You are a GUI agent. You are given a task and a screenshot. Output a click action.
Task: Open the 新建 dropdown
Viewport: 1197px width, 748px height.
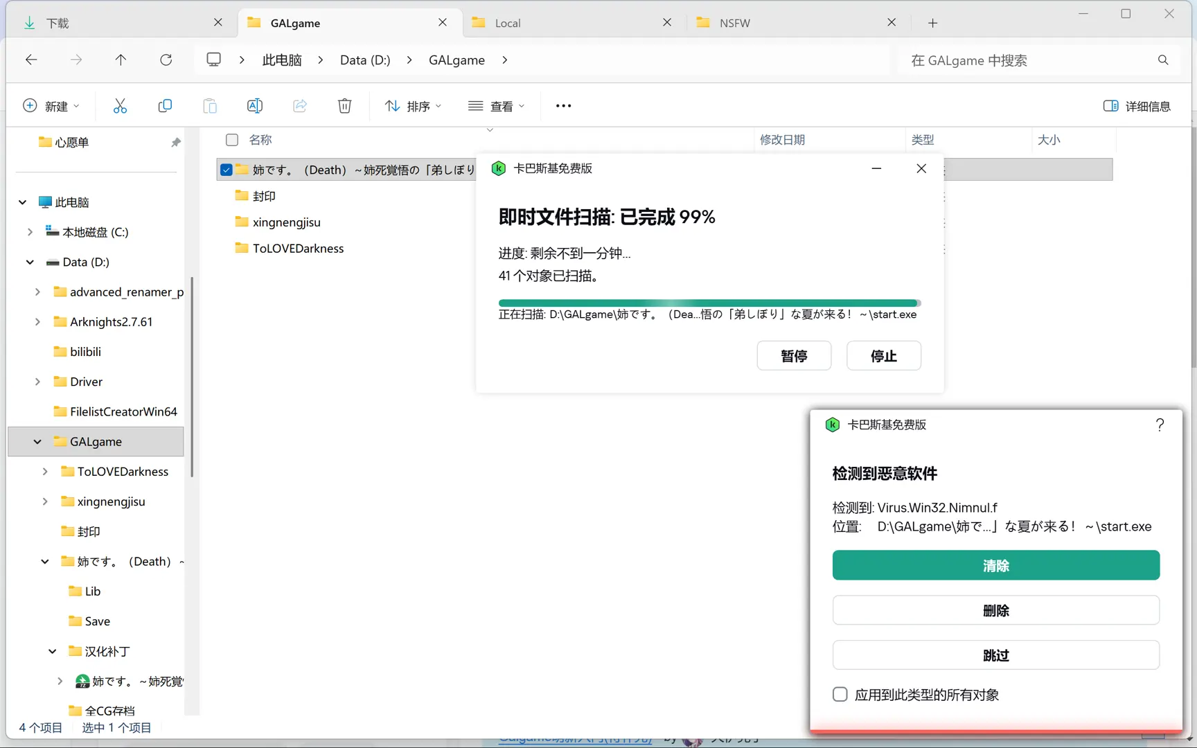point(51,106)
